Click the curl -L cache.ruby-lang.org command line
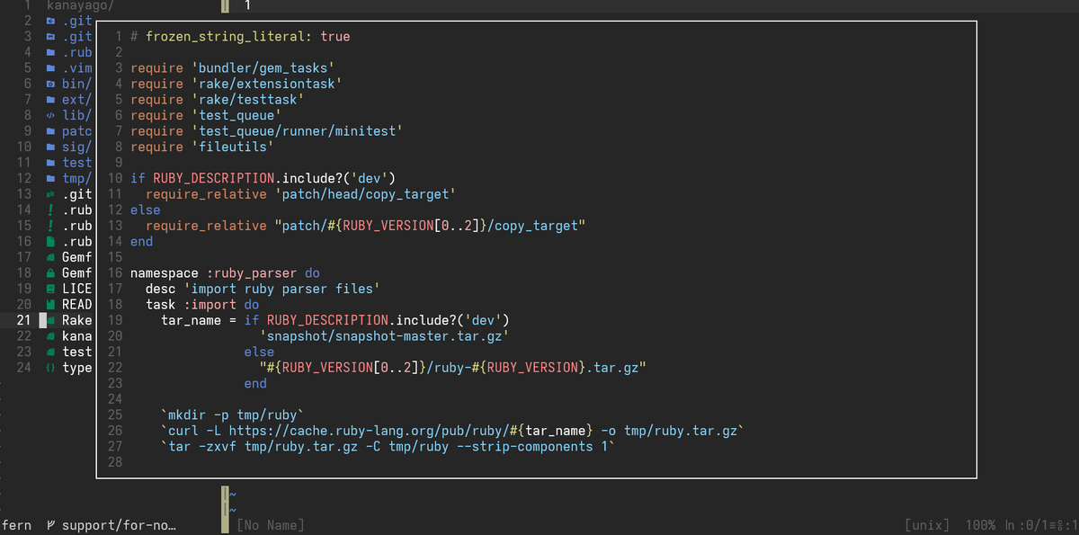1079x535 pixels. click(x=453, y=431)
